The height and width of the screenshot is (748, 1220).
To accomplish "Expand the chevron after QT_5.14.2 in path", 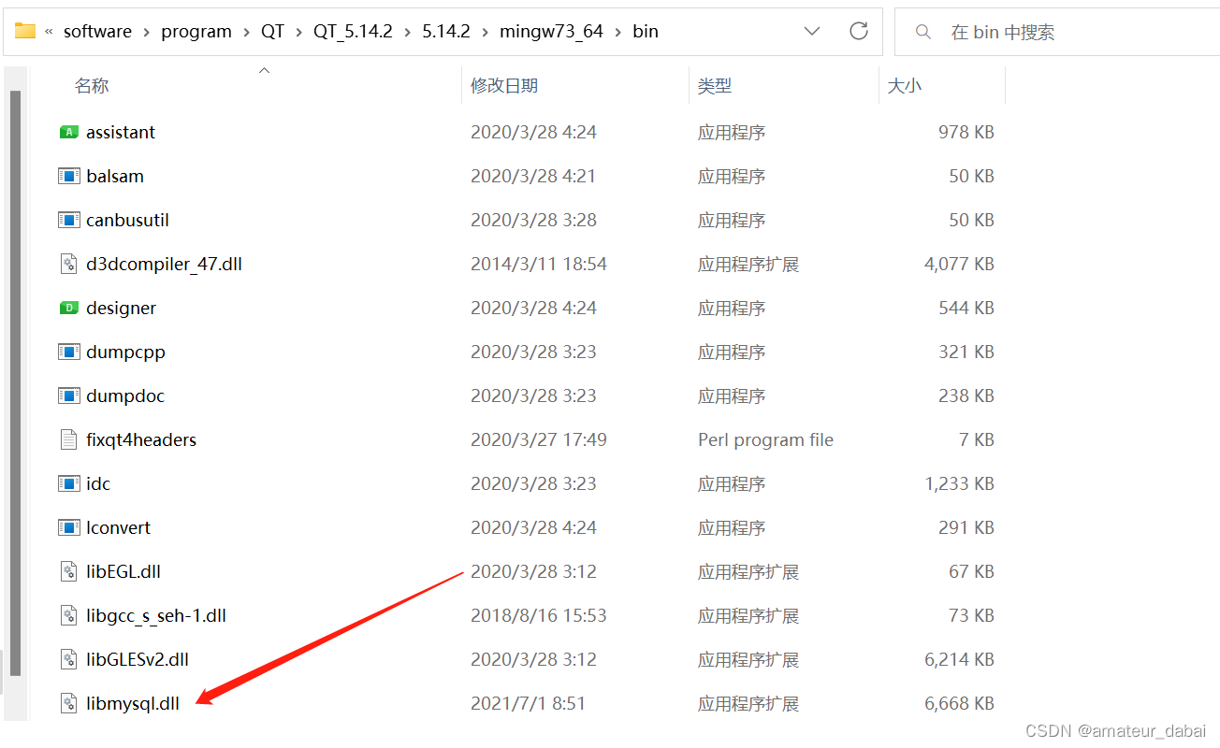I will [x=407, y=32].
